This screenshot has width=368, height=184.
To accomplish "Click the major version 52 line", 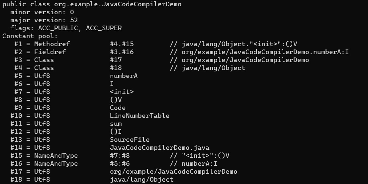I will click(x=44, y=20).
